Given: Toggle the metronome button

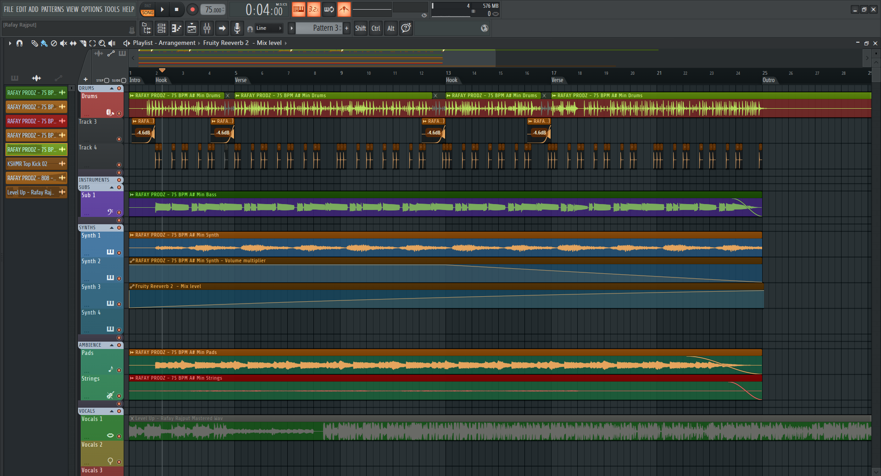Looking at the screenshot, I should click(x=344, y=9).
